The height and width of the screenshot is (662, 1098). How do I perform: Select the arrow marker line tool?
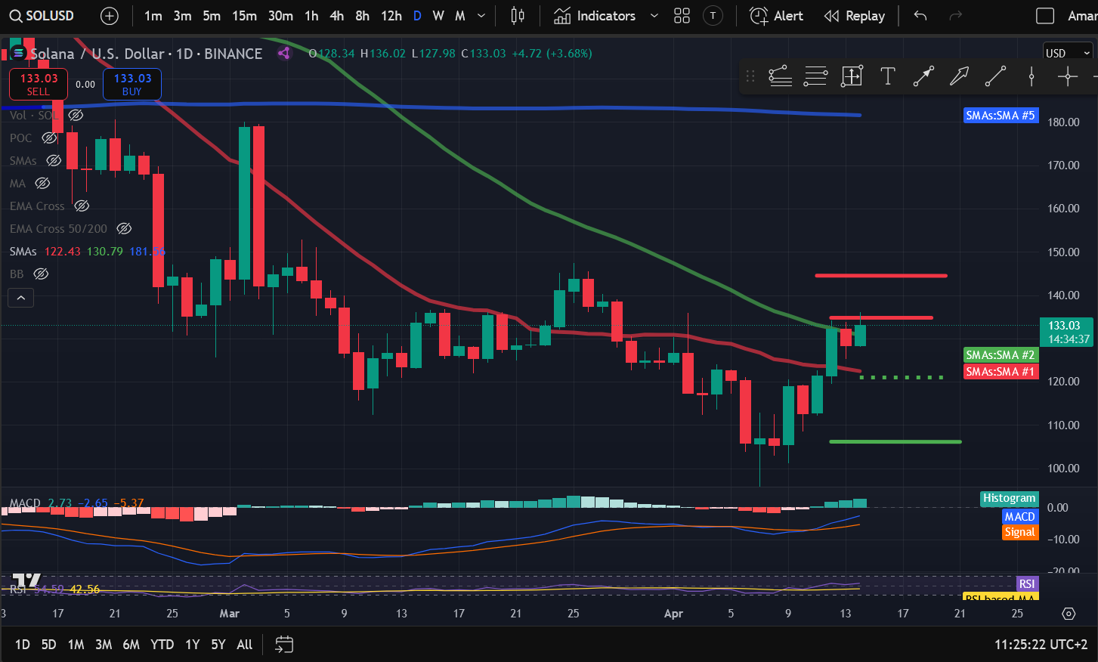tap(923, 76)
